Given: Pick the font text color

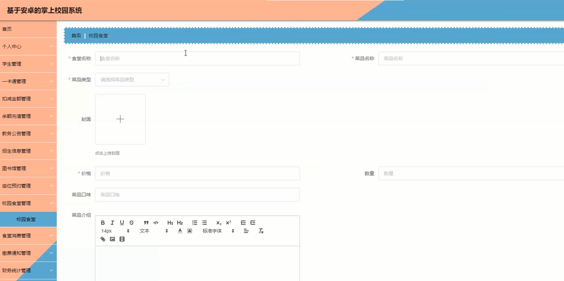Looking at the screenshot, I should click(x=180, y=231).
